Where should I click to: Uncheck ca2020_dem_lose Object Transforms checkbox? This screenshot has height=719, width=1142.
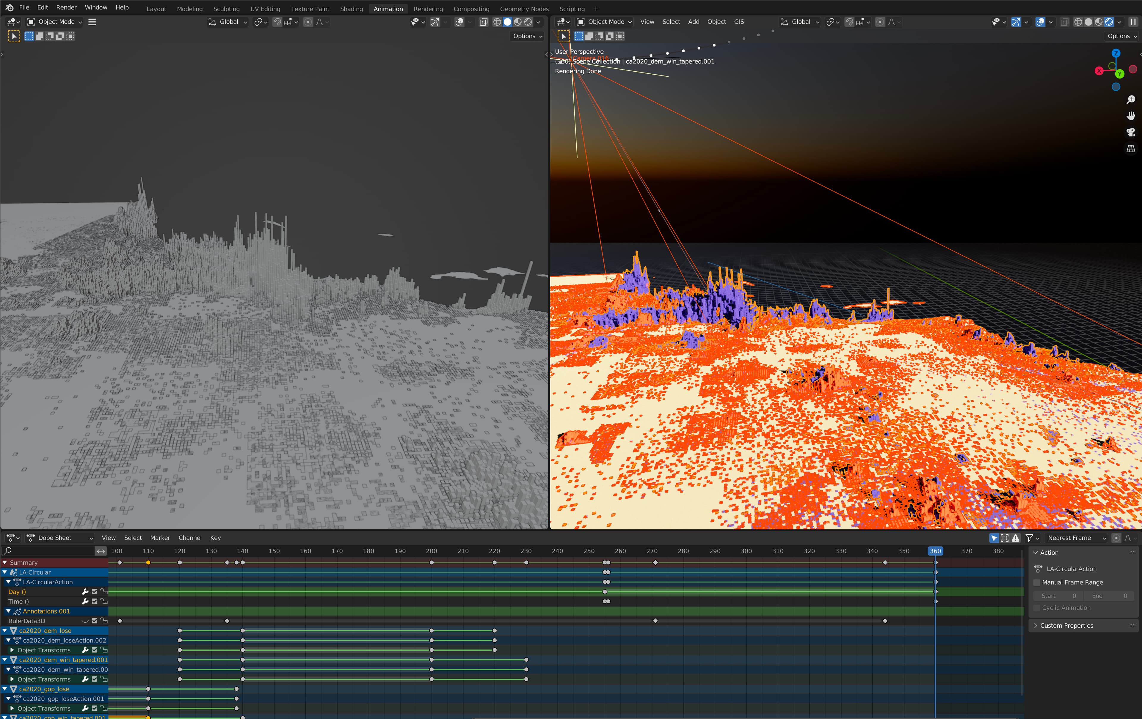pyautogui.click(x=94, y=650)
